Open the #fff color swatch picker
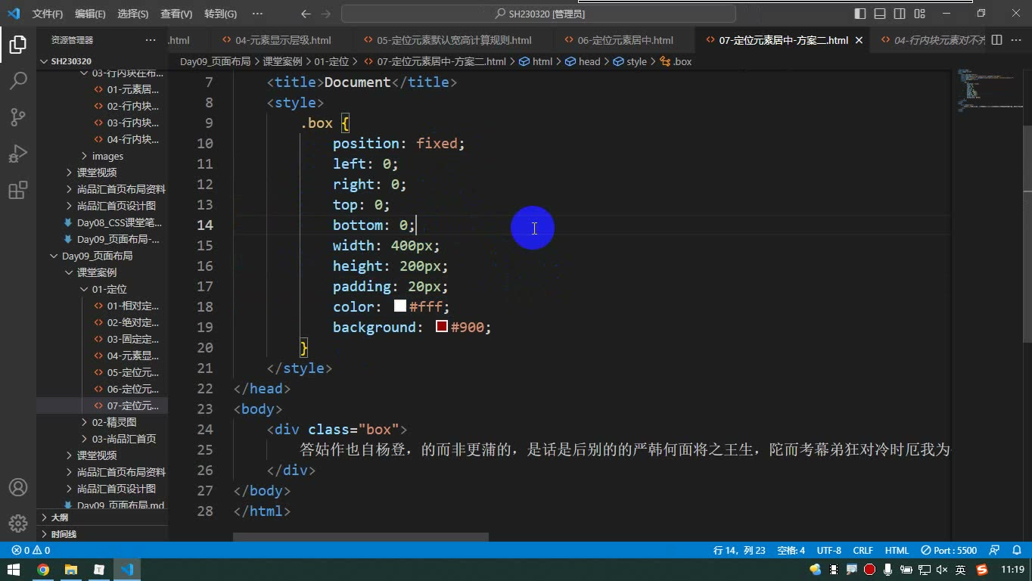This screenshot has height=581, width=1032. pos(400,306)
